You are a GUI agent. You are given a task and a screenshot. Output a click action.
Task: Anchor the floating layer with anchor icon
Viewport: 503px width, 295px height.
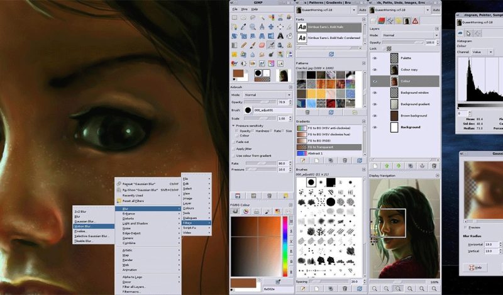click(x=422, y=166)
